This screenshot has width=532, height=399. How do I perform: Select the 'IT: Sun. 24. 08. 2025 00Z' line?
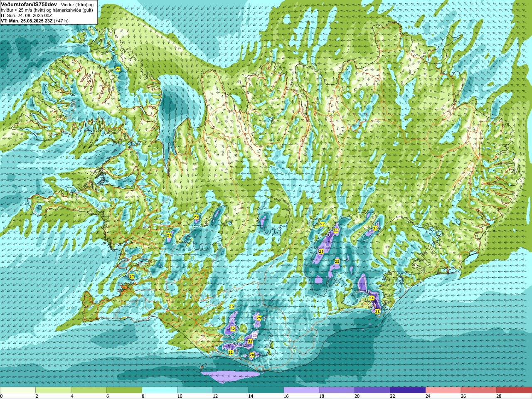click(26, 15)
